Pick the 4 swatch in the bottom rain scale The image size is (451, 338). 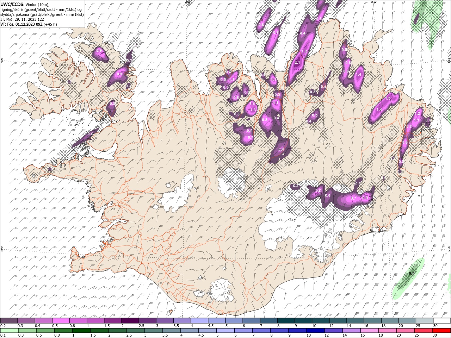point(190,331)
